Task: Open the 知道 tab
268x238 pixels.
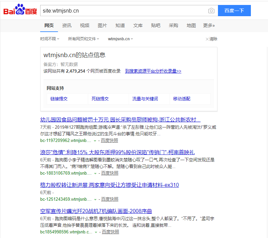Action: [120, 25]
